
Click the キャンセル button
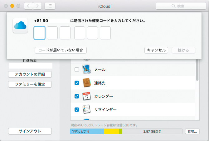tap(156, 50)
